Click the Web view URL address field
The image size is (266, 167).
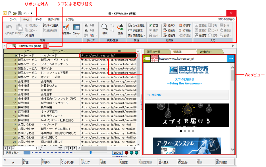[x=193, y=59]
